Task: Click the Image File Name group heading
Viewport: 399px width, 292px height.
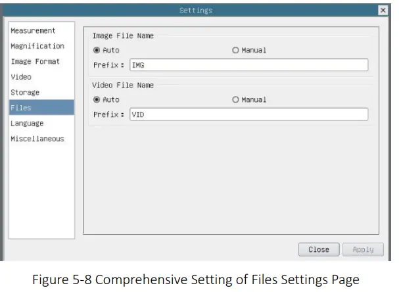Action: 123,36
